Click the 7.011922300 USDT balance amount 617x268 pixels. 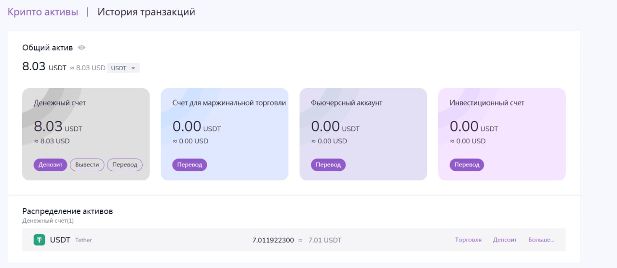click(273, 240)
